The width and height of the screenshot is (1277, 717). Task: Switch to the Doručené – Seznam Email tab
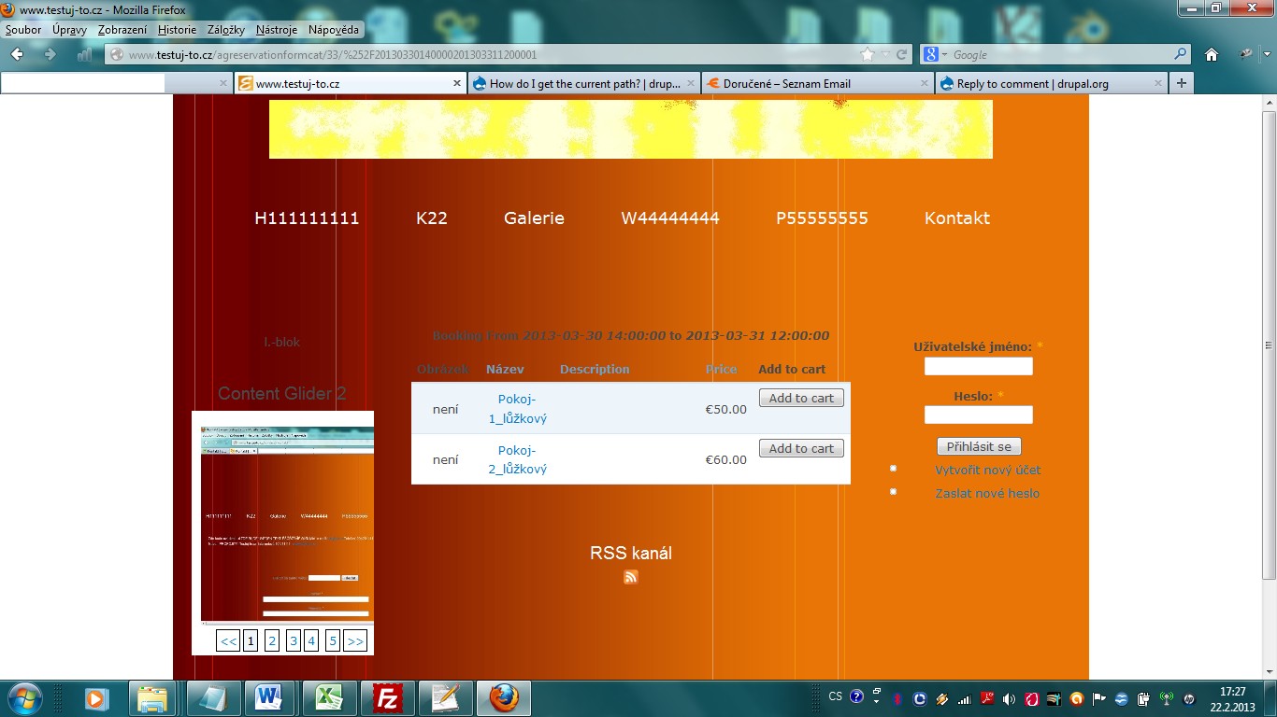click(817, 83)
